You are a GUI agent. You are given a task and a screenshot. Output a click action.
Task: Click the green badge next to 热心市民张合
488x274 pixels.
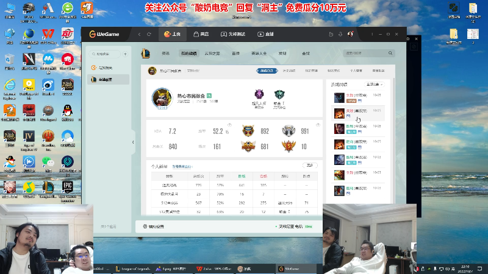[x=209, y=96]
